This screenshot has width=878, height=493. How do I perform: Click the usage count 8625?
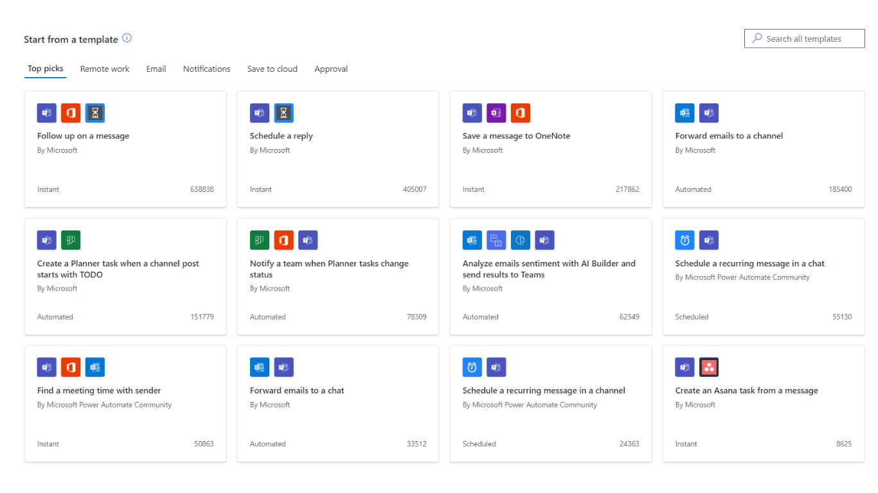tap(844, 444)
